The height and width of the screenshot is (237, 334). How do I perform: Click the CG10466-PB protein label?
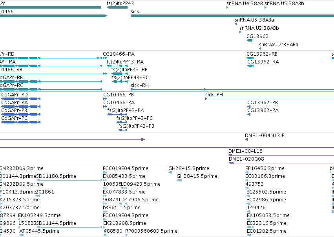(x=119, y=95)
